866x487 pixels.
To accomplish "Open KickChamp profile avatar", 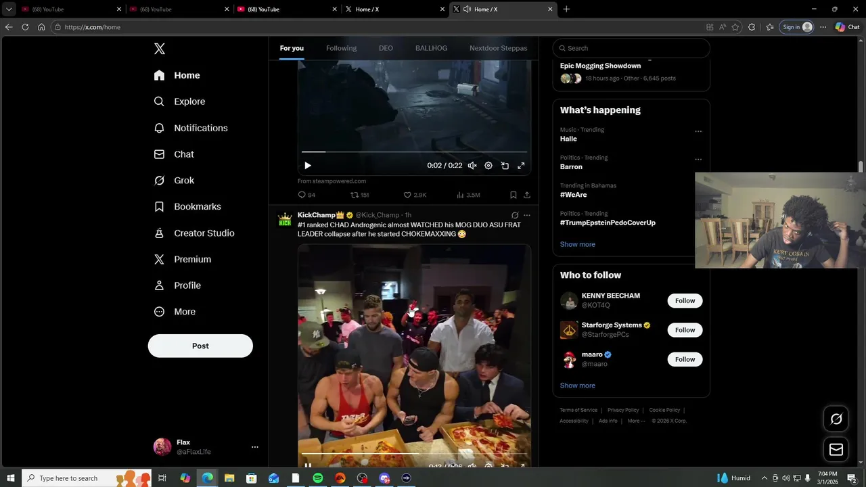I will (285, 221).
